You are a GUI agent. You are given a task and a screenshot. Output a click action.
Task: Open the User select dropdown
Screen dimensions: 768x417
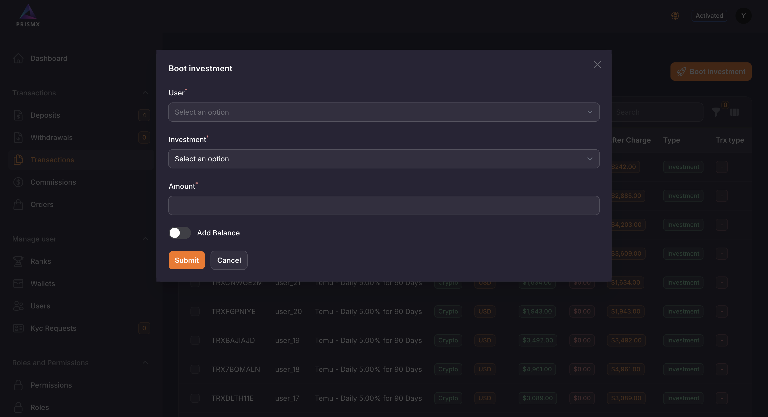coord(384,112)
